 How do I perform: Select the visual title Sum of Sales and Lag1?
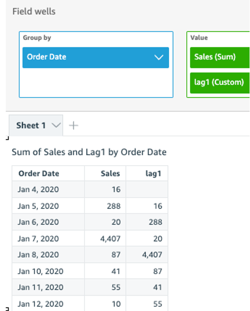89,152
